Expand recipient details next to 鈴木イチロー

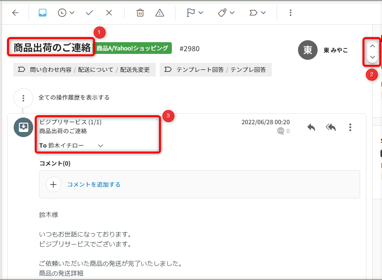[100, 146]
